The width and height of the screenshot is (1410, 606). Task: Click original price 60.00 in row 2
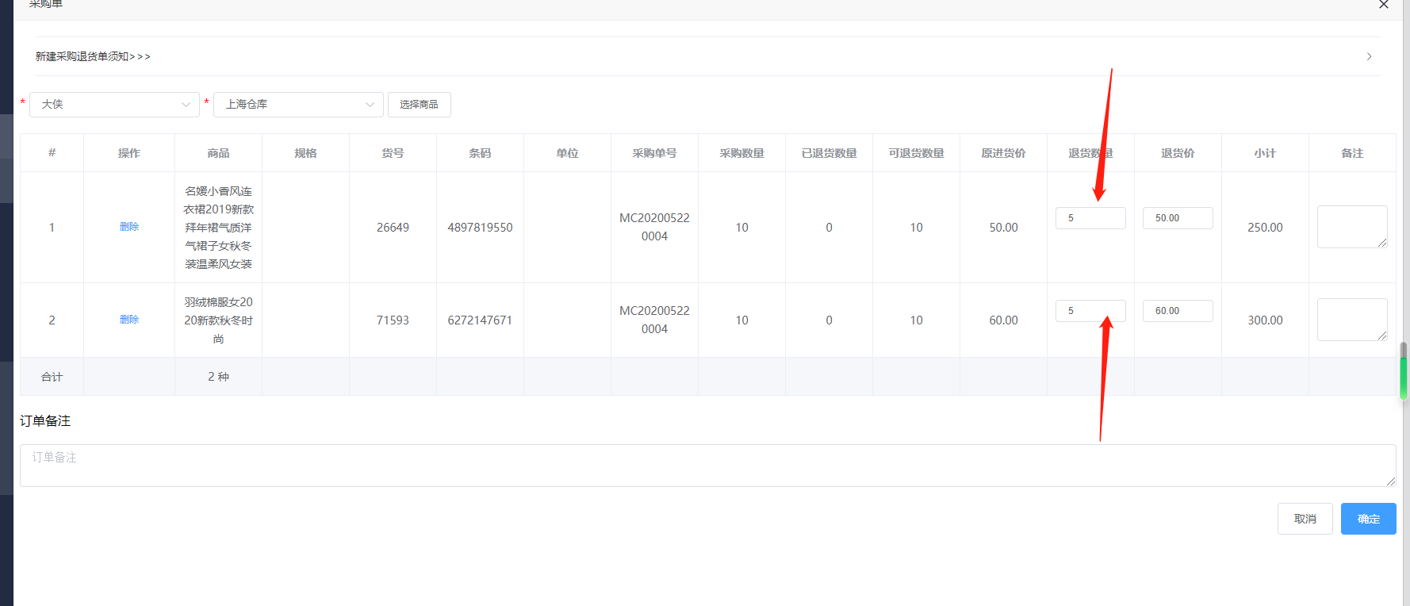click(x=1003, y=320)
